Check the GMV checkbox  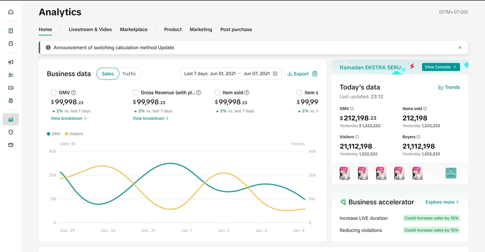[54, 93]
